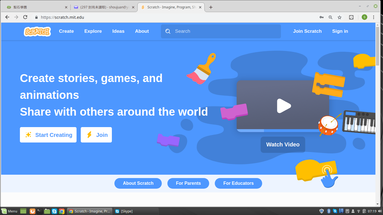The height and width of the screenshot is (215, 383).
Task: Click the Join Scratch link
Action: click(x=307, y=31)
